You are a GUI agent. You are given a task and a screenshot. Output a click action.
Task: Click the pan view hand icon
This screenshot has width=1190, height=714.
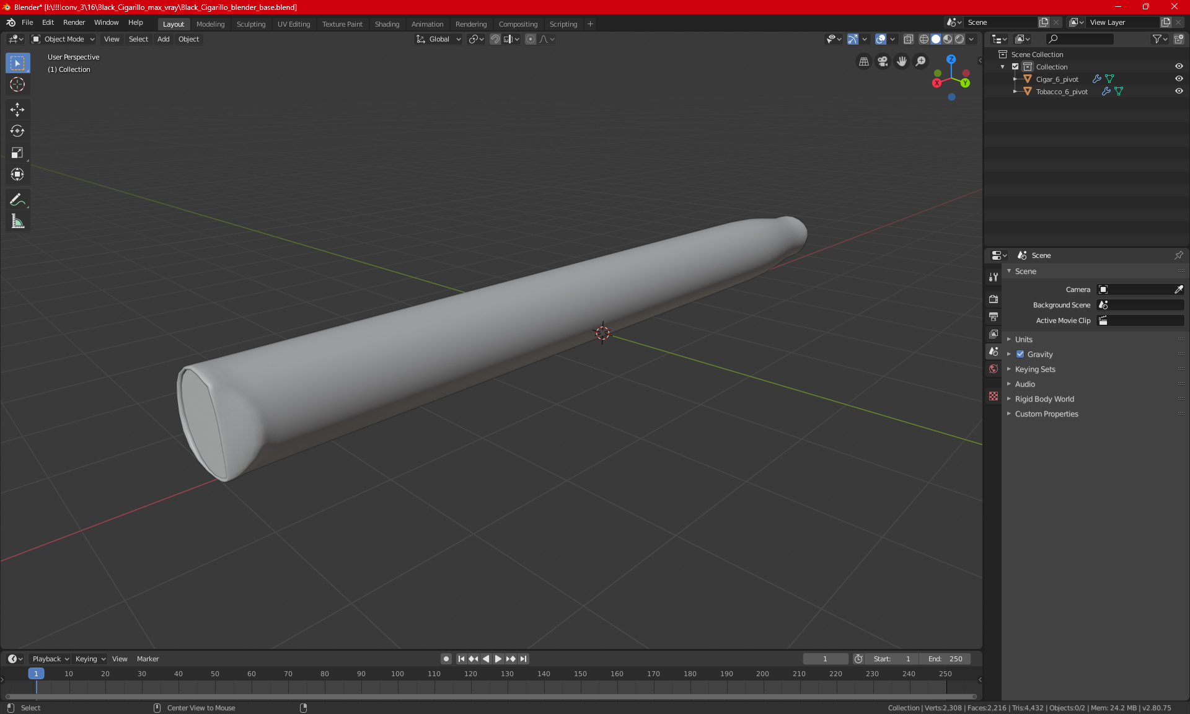pos(902,61)
